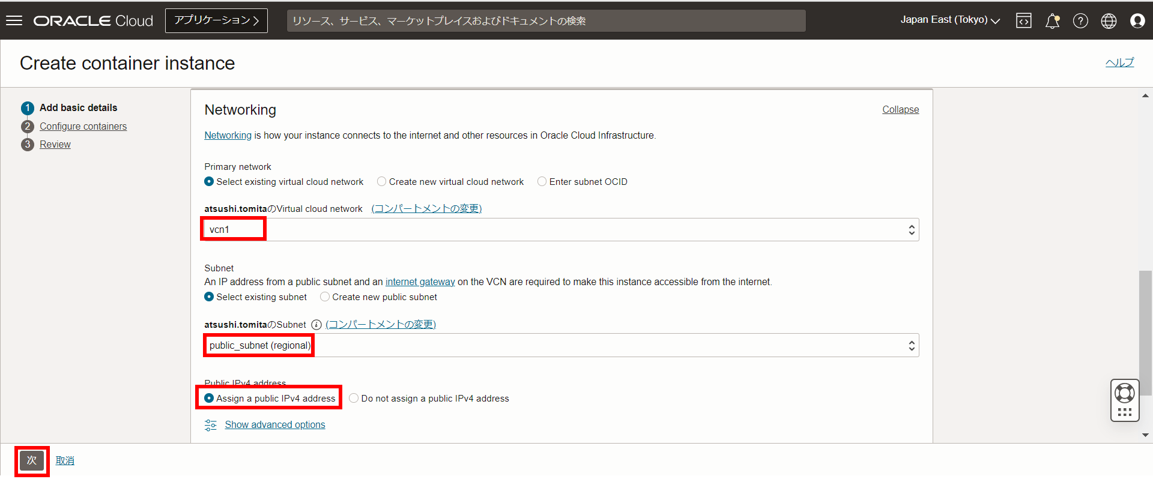
Task: Open the hamburger navigation menu
Action: [x=14, y=20]
